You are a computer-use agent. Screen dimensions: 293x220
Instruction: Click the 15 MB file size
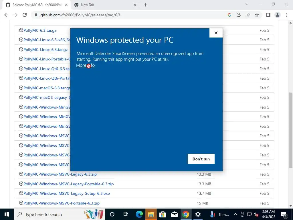[x=202, y=203]
